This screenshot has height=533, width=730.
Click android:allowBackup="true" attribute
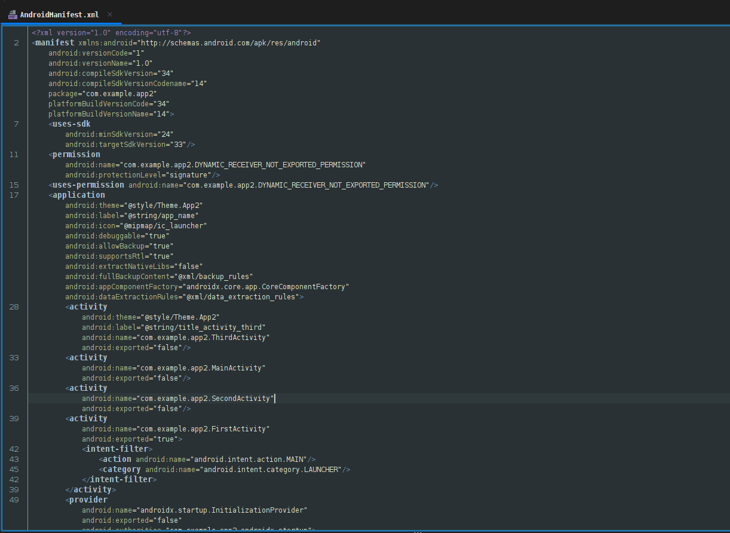pos(119,246)
